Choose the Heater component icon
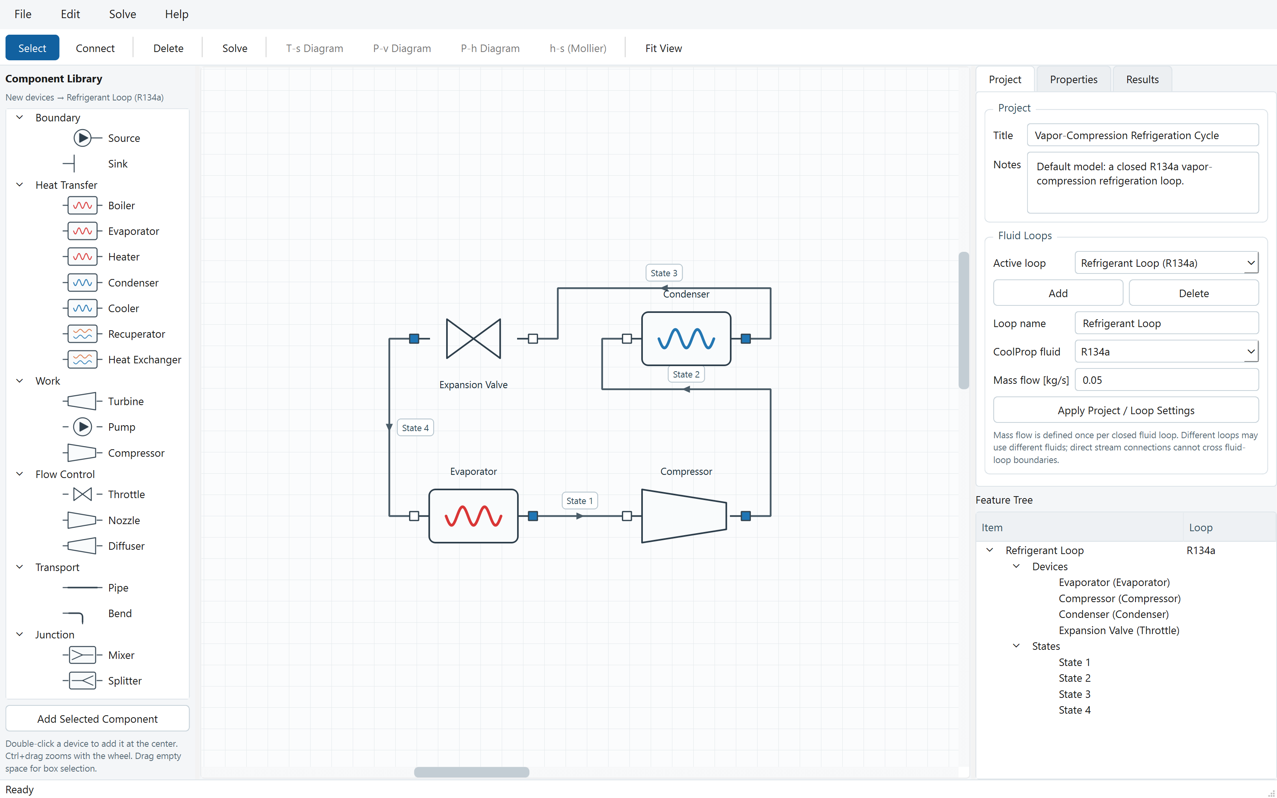Screen dimensions: 1277x798 click(82, 257)
